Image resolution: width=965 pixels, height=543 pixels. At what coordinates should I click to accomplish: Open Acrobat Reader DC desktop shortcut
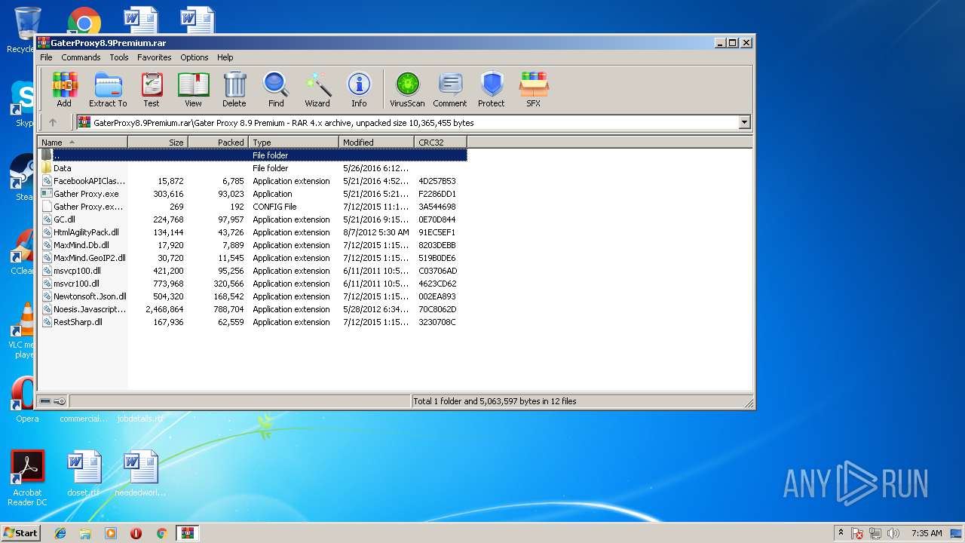click(x=28, y=477)
